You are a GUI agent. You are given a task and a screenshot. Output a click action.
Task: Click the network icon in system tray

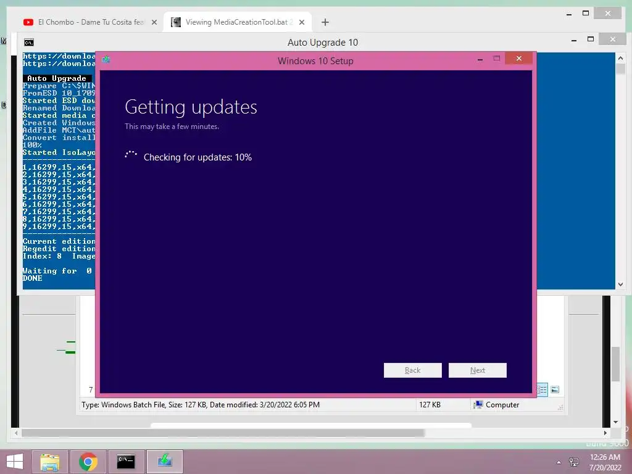pyautogui.click(x=574, y=462)
